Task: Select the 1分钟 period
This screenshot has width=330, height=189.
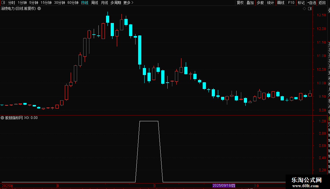Action: [x=22, y=3]
